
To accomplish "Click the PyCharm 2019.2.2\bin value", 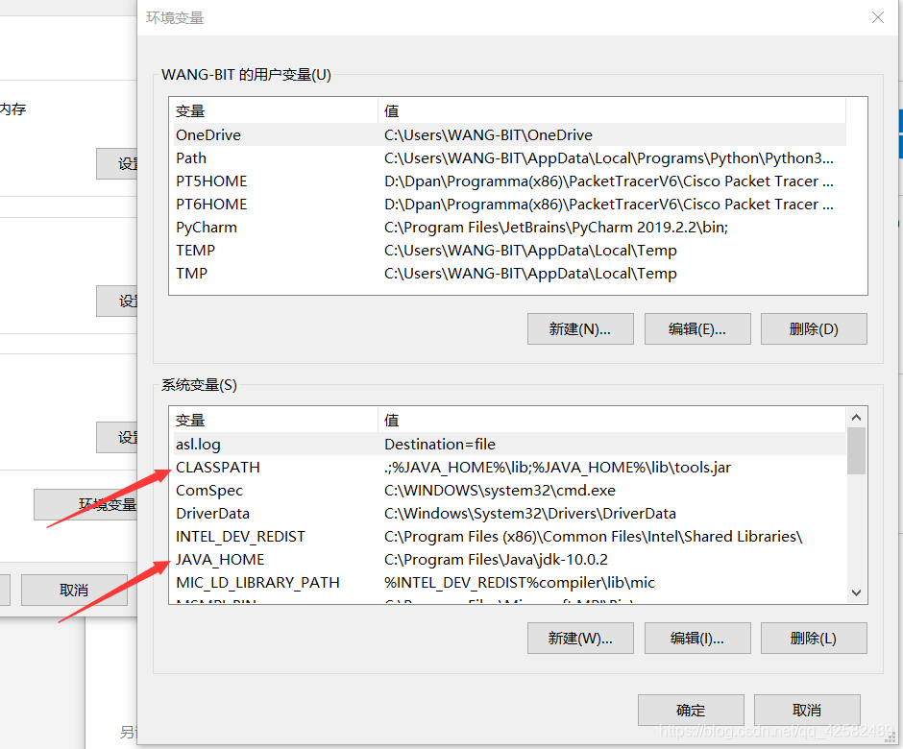I will point(556,227).
